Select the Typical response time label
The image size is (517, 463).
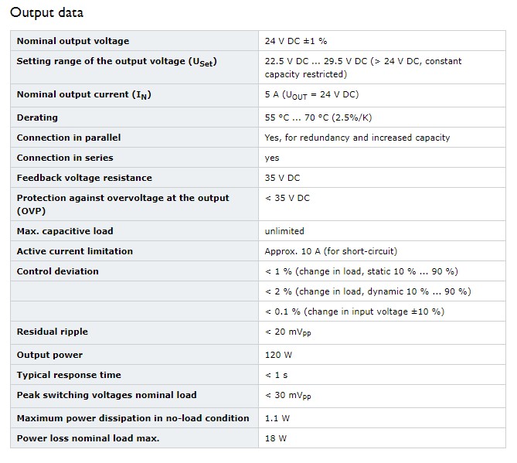click(69, 375)
